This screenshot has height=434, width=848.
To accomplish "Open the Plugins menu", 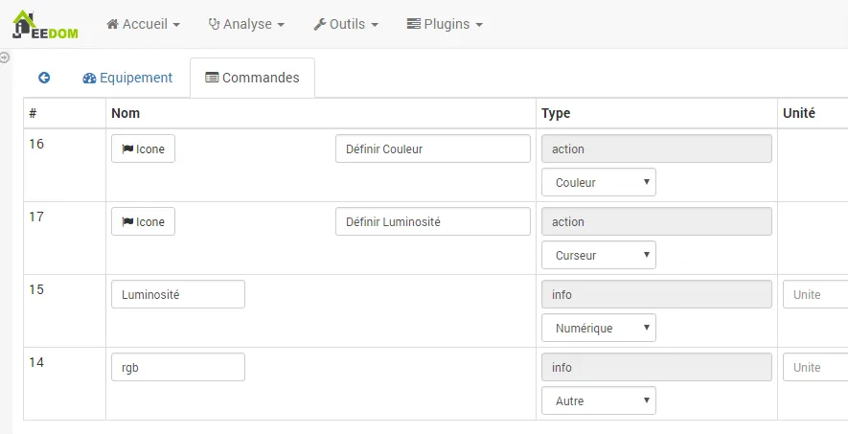I will [x=445, y=24].
